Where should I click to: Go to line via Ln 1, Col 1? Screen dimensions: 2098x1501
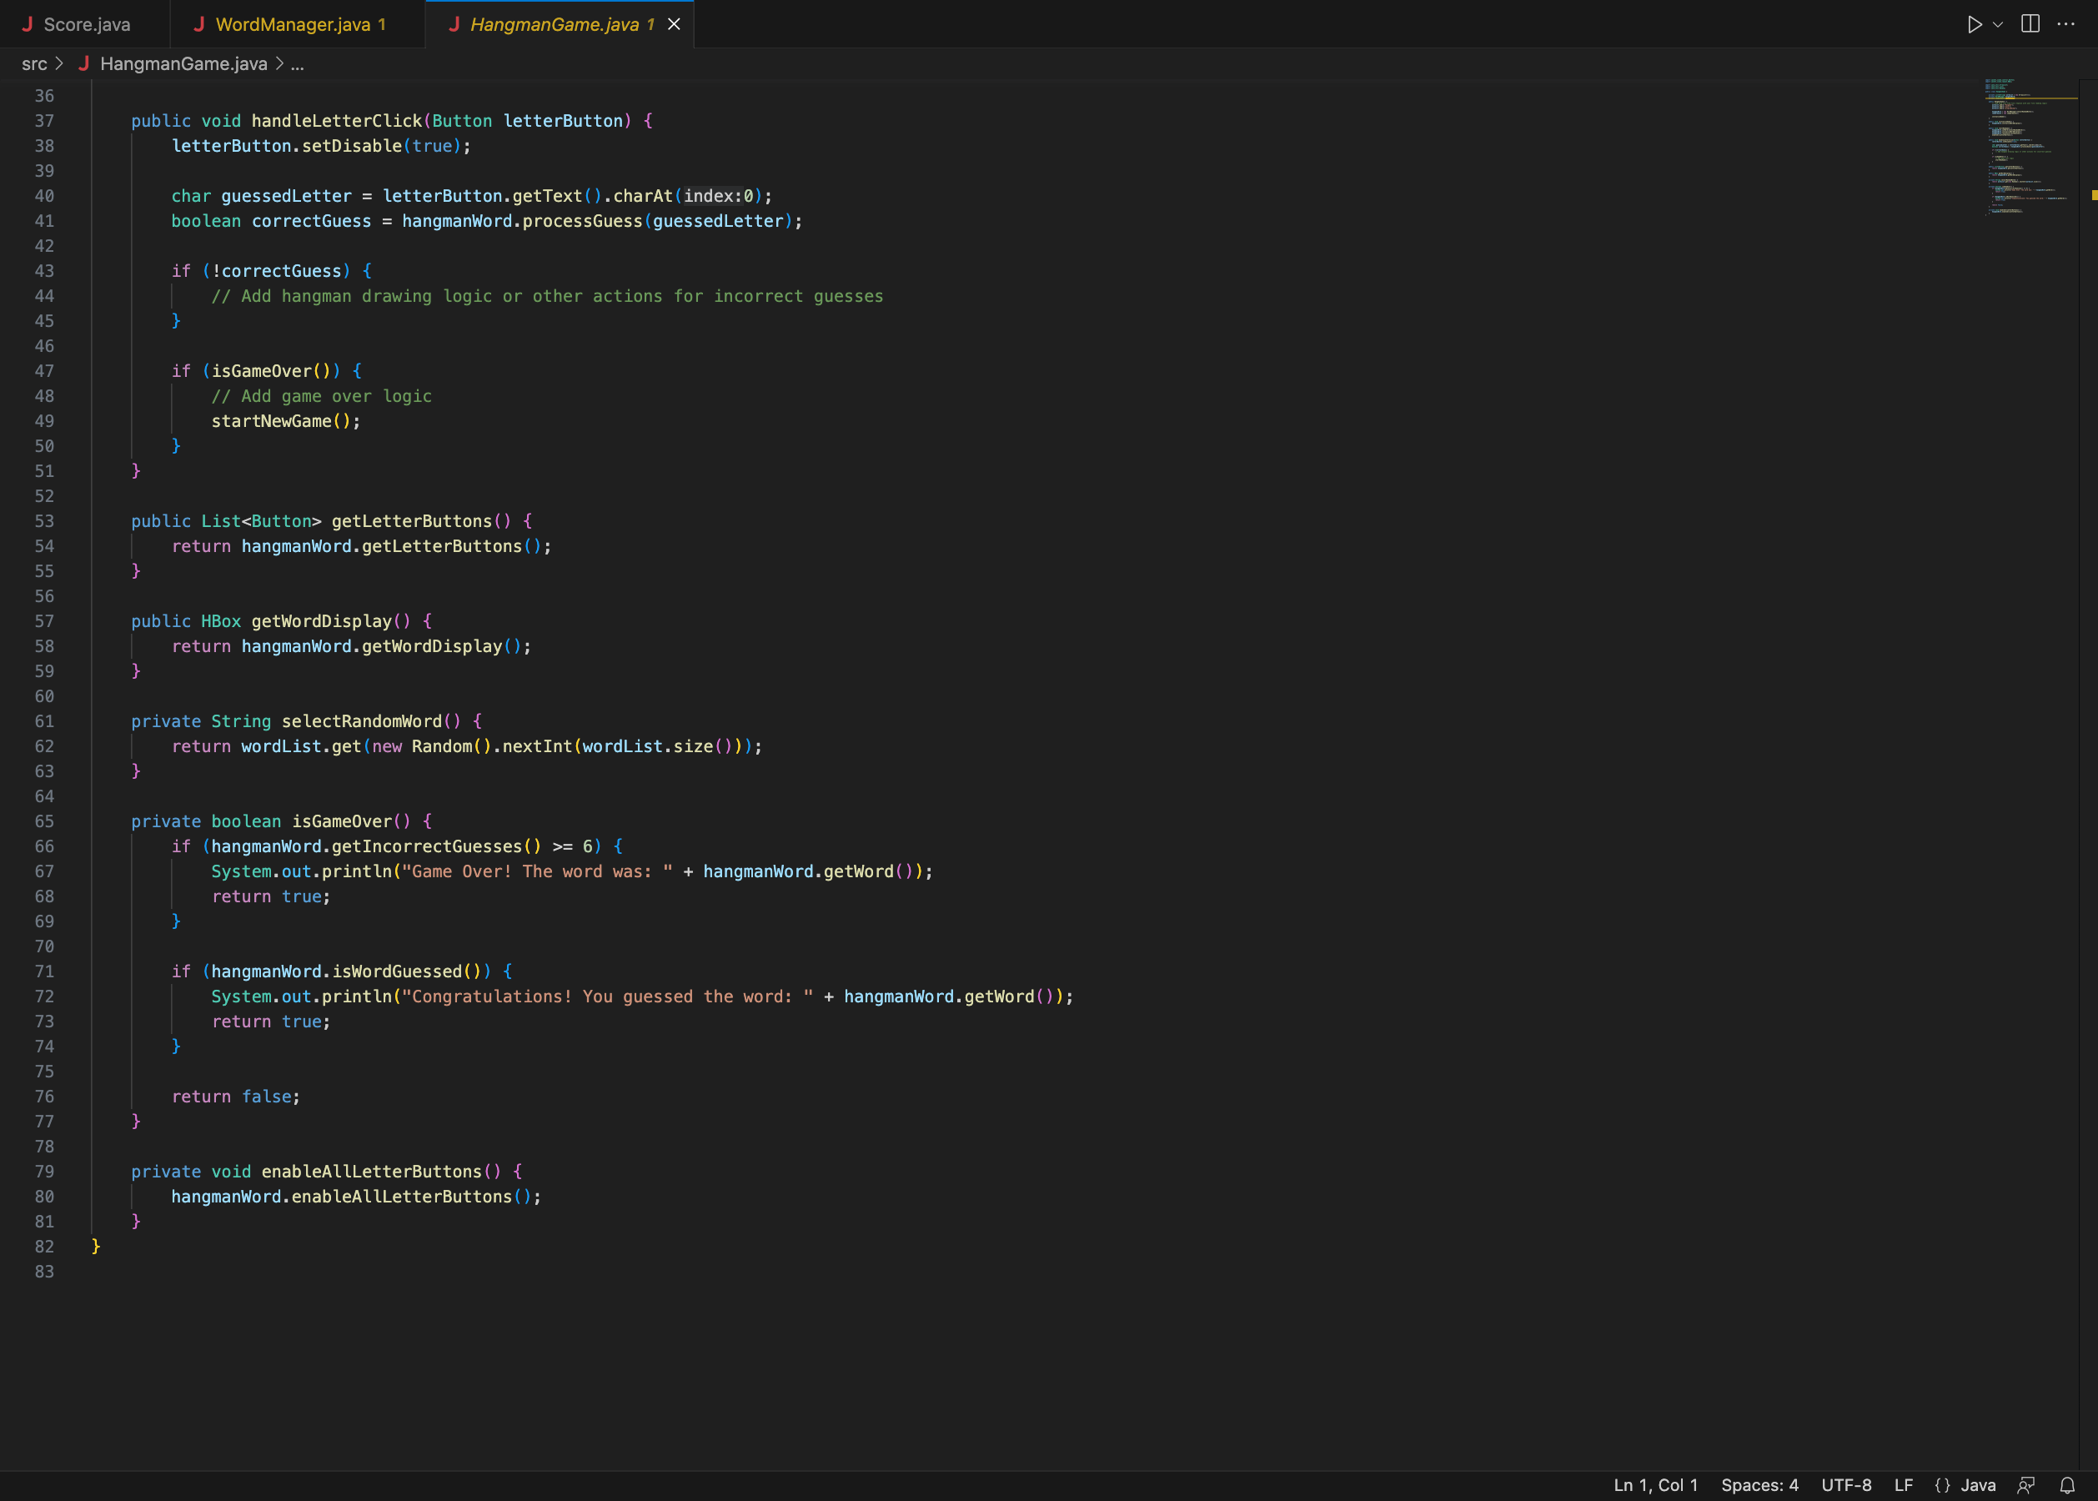click(x=1654, y=1485)
